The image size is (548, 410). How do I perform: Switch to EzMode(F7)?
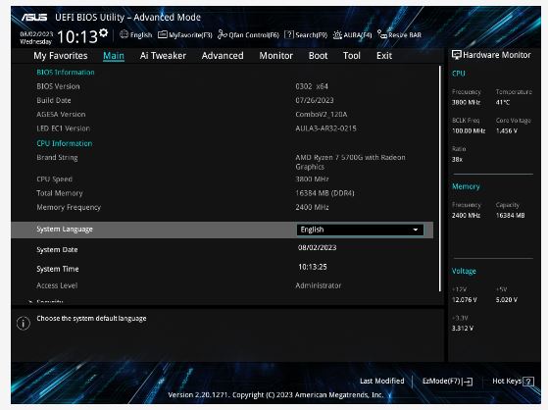point(447,381)
